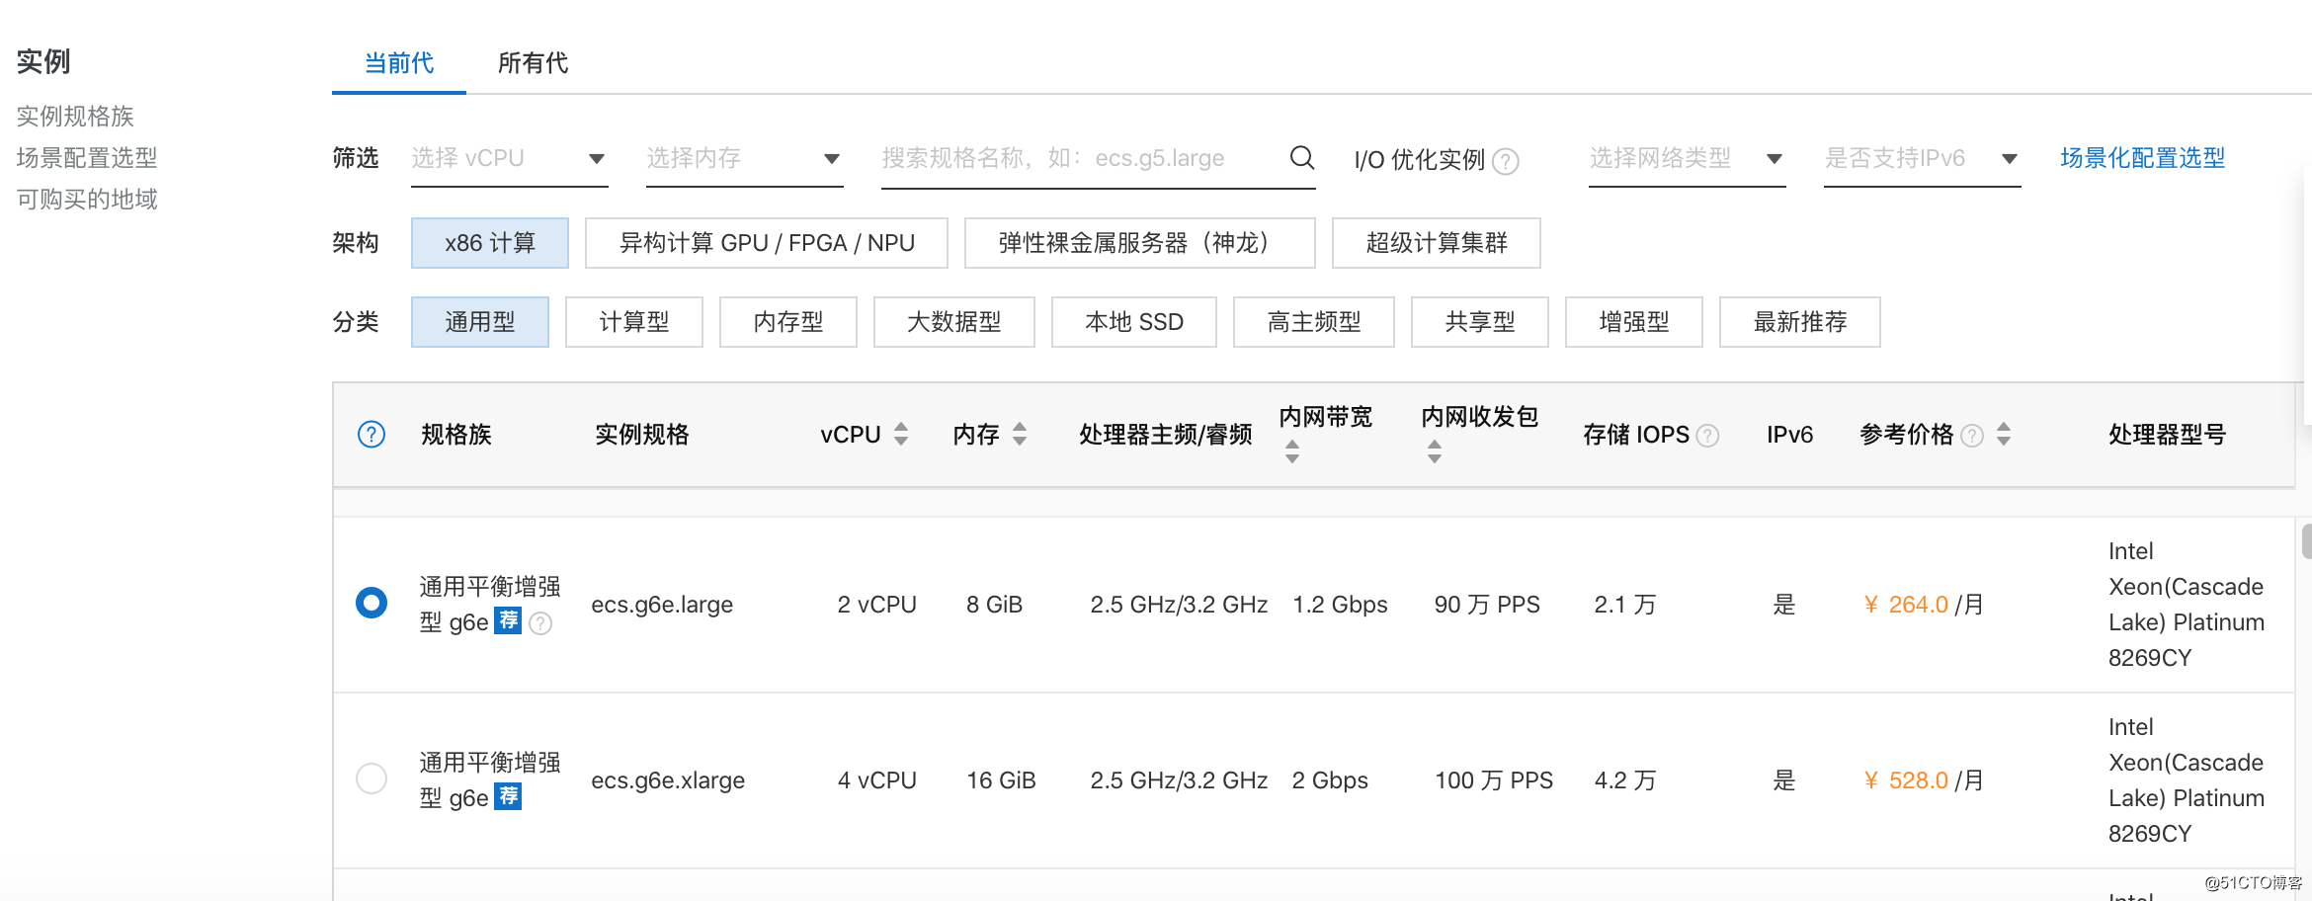Image resolution: width=2312 pixels, height=901 pixels.
Task: Sort by 内存 column arrows
Action: pos(1020,434)
